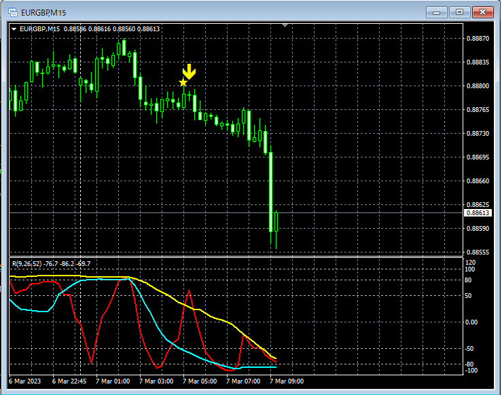Screen dimensions: 502x395
Task: Click the indicator scale value 50
Action: click(468, 296)
